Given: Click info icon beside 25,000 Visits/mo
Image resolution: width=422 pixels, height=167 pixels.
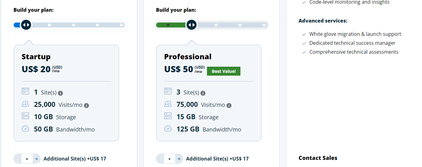Looking at the screenshot, I should click(x=86, y=105).
